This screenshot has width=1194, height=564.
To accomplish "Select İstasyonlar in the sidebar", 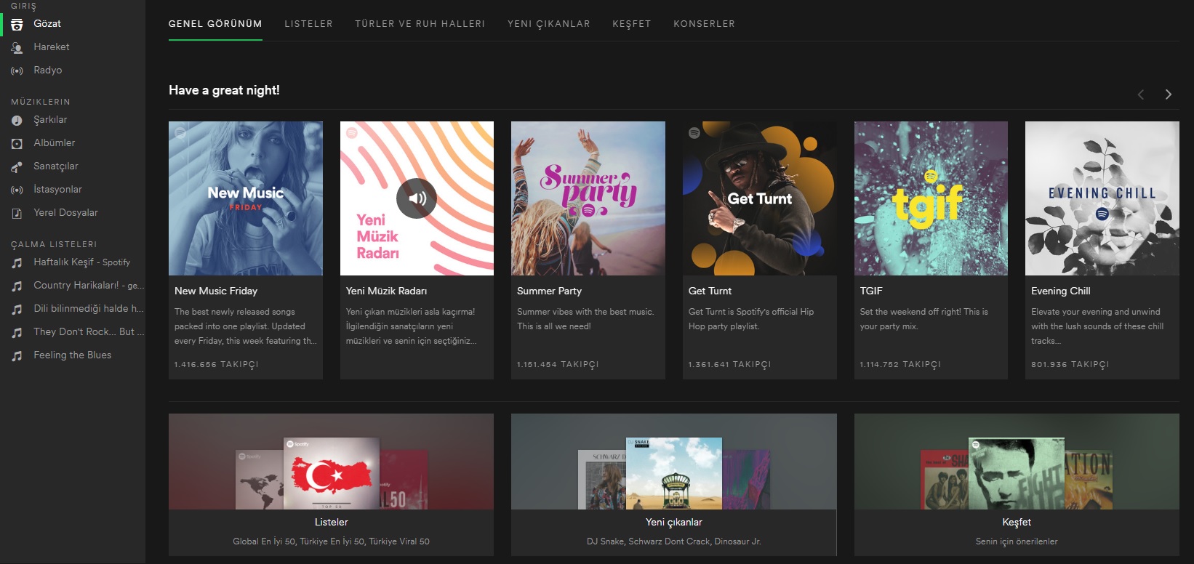I will (x=58, y=189).
